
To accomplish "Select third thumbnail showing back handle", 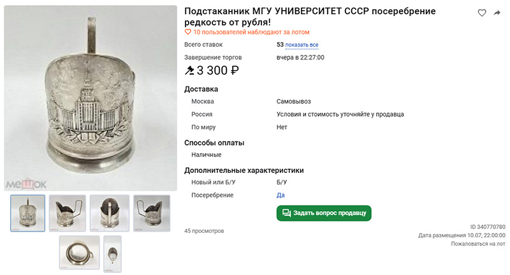I will click(110, 213).
